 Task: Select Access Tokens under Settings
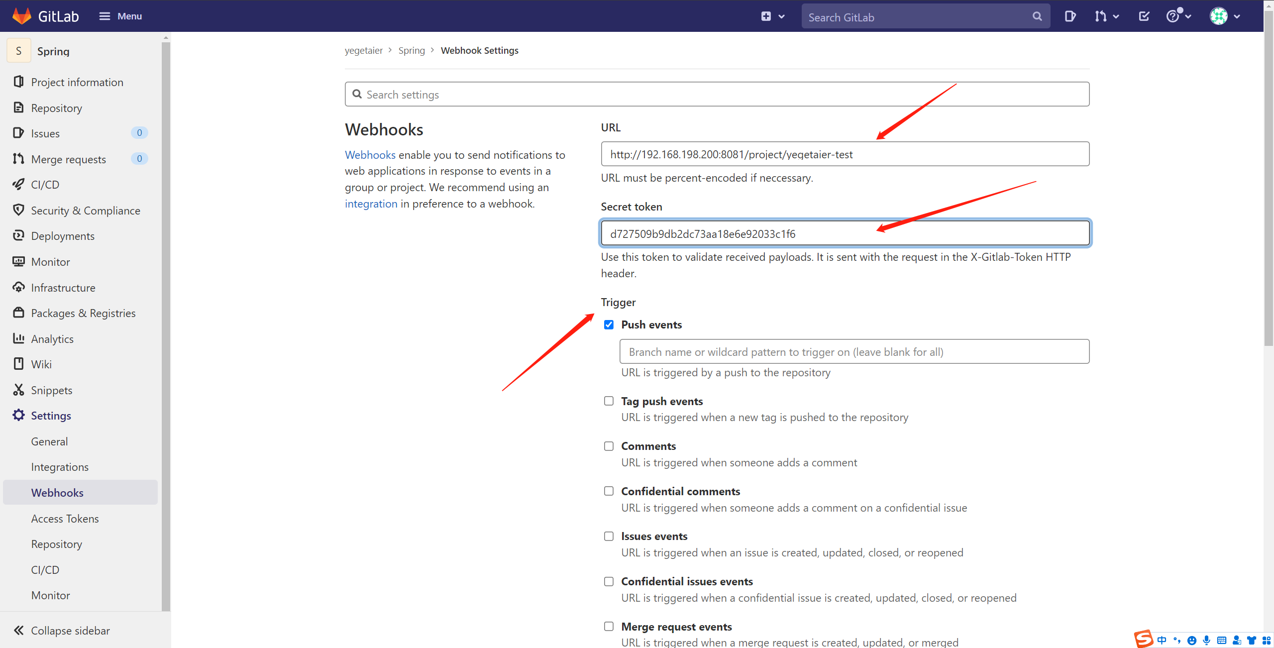click(65, 519)
